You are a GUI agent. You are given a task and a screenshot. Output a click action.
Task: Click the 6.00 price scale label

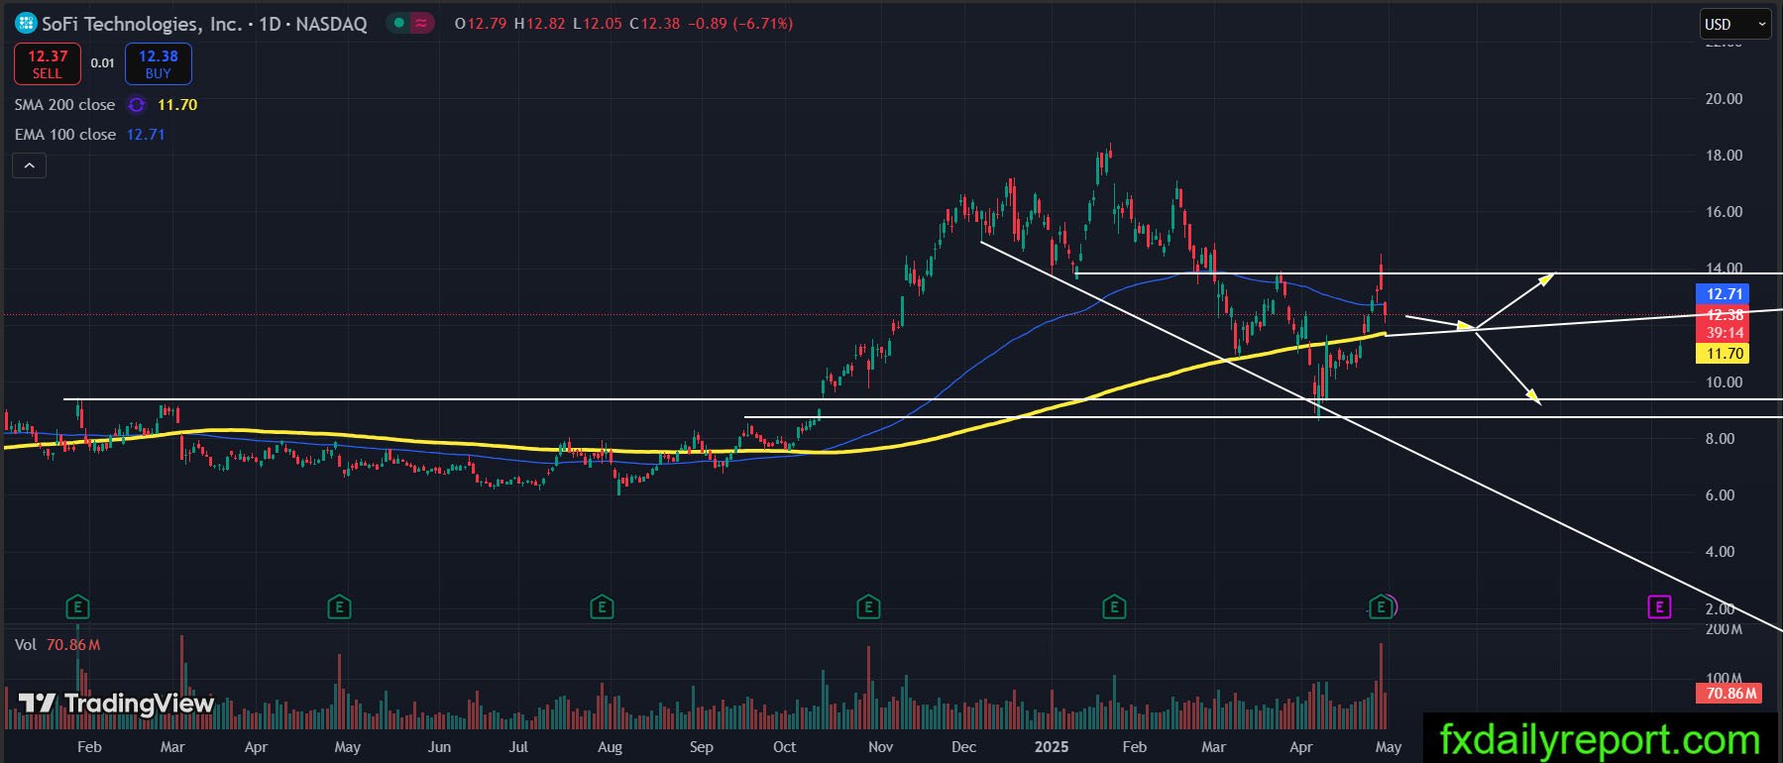coord(1720,495)
